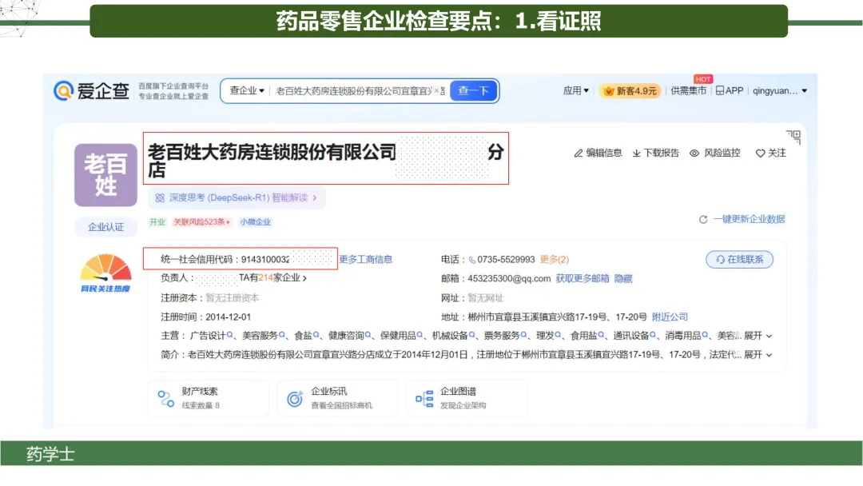Search 票务服务 via its magnifier icon
This screenshot has width=863, height=486.
click(523, 335)
